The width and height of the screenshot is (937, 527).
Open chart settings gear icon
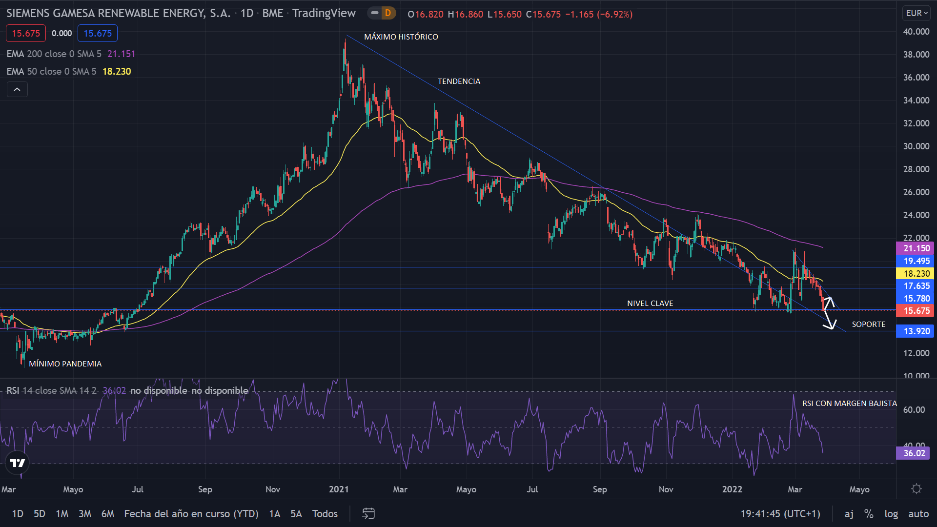click(x=917, y=489)
